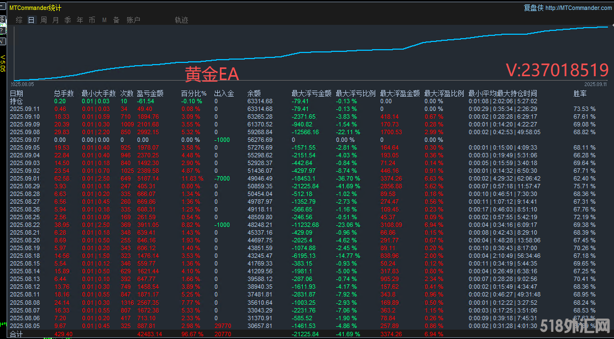Switch to the 综 summary tab
614x339 pixels.
point(19,20)
